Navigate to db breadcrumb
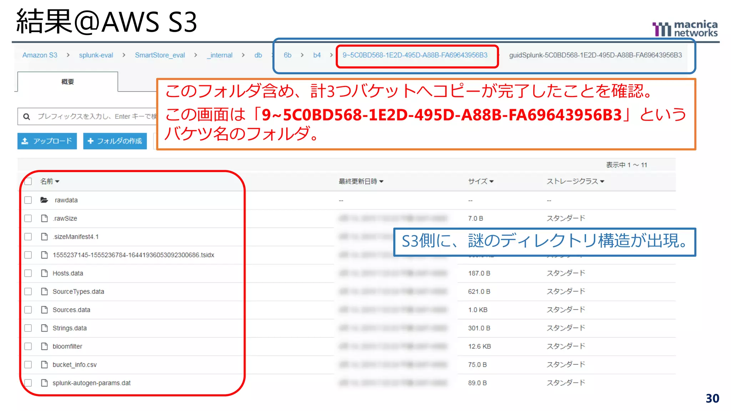This screenshot has height=411, width=731. (258, 55)
